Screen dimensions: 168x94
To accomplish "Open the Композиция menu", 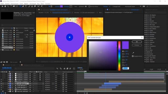I will click(14, 4).
